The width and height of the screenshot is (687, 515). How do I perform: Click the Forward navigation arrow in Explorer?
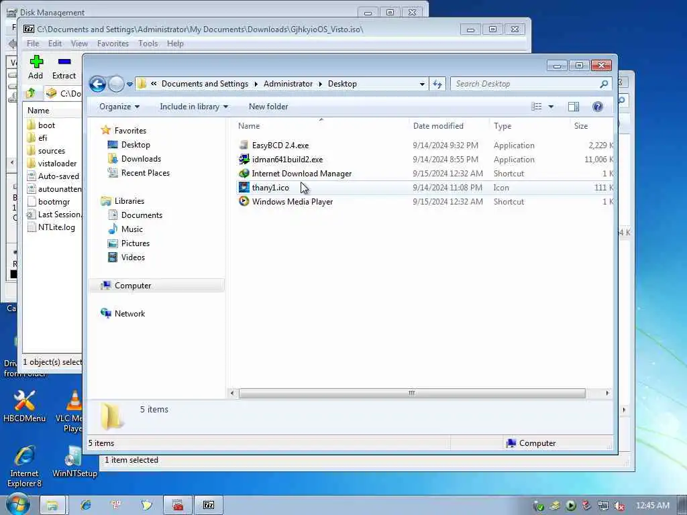coord(116,84)
